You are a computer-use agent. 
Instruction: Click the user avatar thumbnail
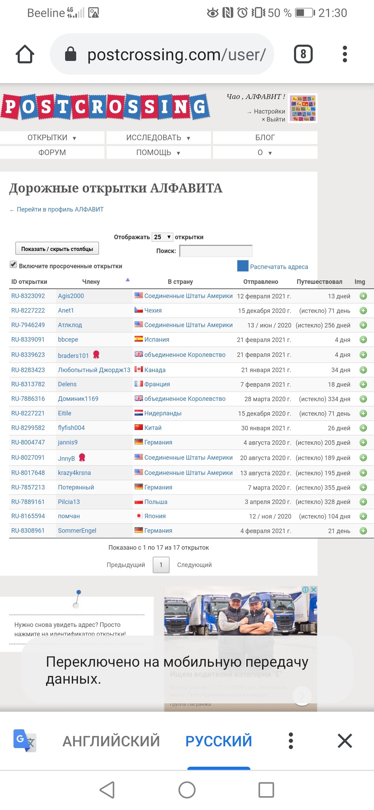pos(303,109)
